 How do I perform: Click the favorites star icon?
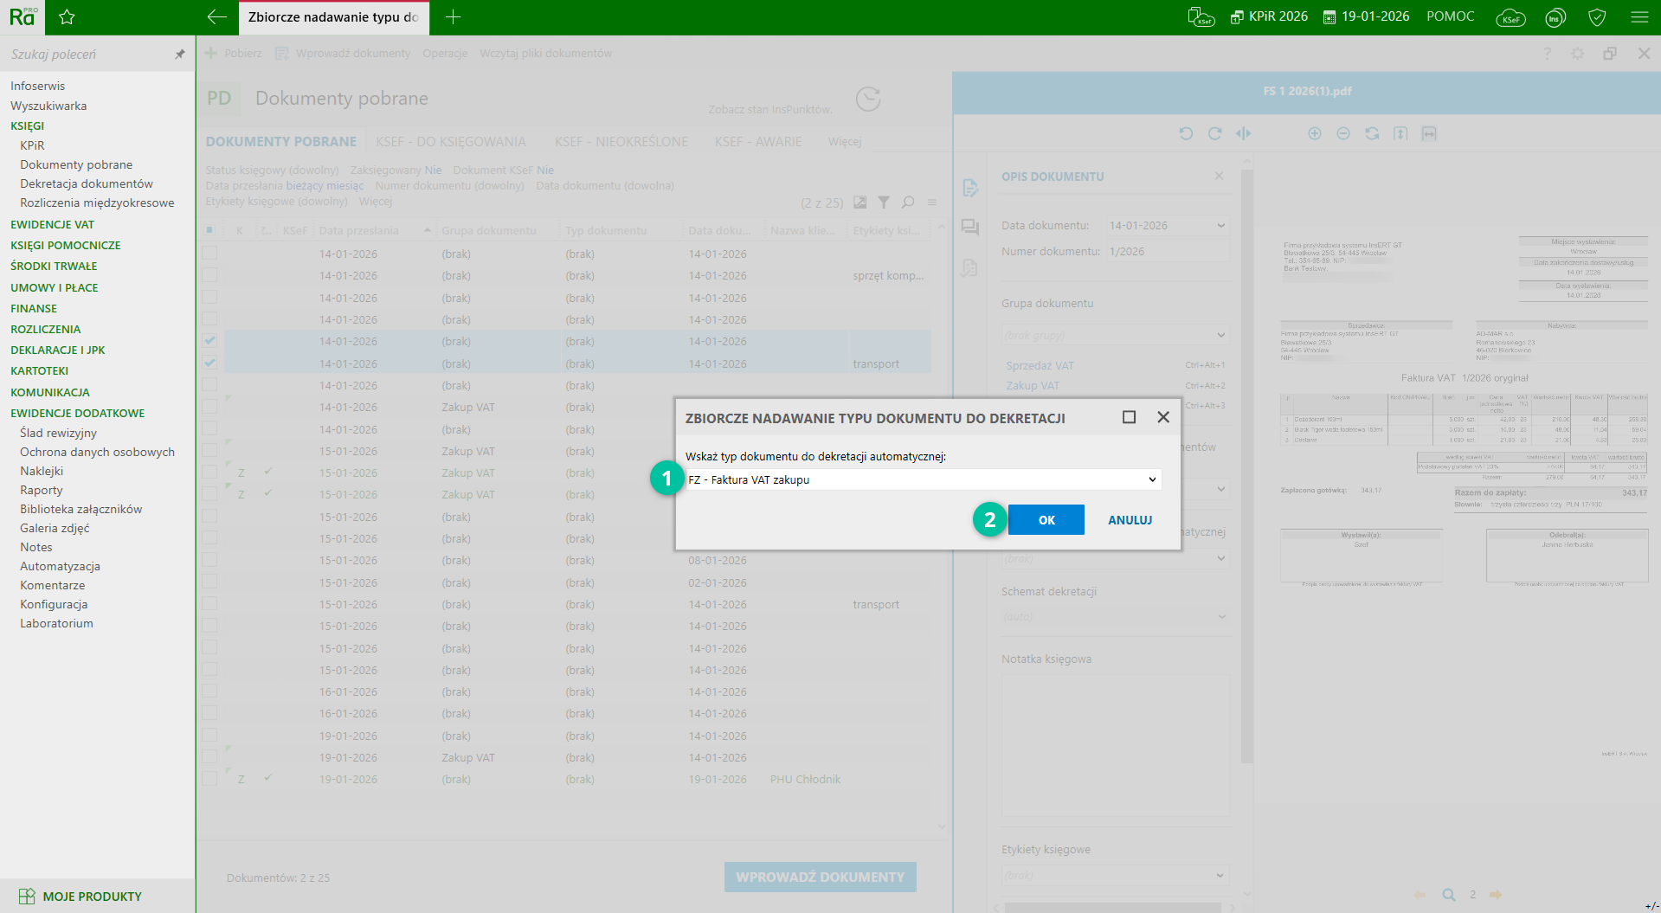[67, 17]
